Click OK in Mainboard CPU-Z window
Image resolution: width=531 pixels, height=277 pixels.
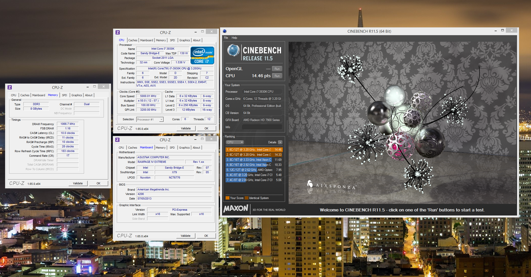click(206, 236)
